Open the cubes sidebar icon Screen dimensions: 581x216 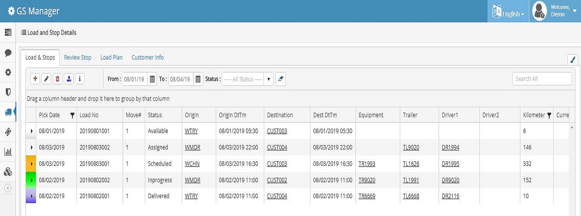pyautogui.click(x=8, y=172)
